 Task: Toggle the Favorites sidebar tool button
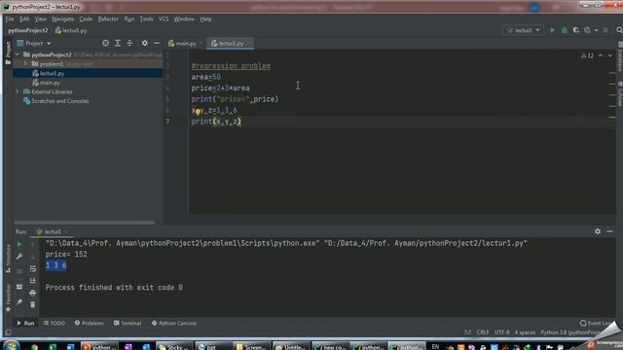click(x=8, y=297)
